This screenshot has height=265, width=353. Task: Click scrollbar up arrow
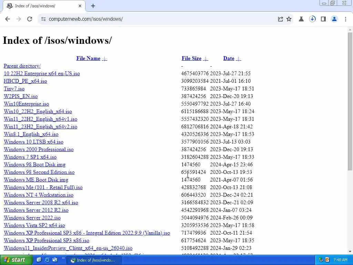tap(350, 30)
